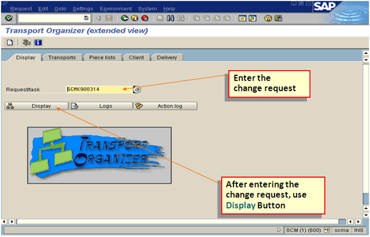Click the Create blank page icon
The image size is (370, 237).
tap(10, 43)
